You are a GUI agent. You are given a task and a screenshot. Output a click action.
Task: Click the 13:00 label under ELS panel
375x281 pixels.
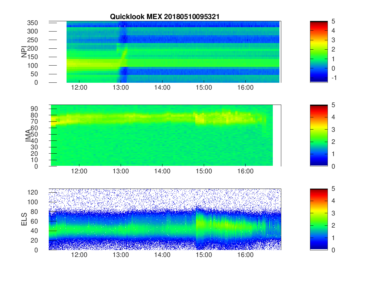pyautogui.click(x=121, y=256)
